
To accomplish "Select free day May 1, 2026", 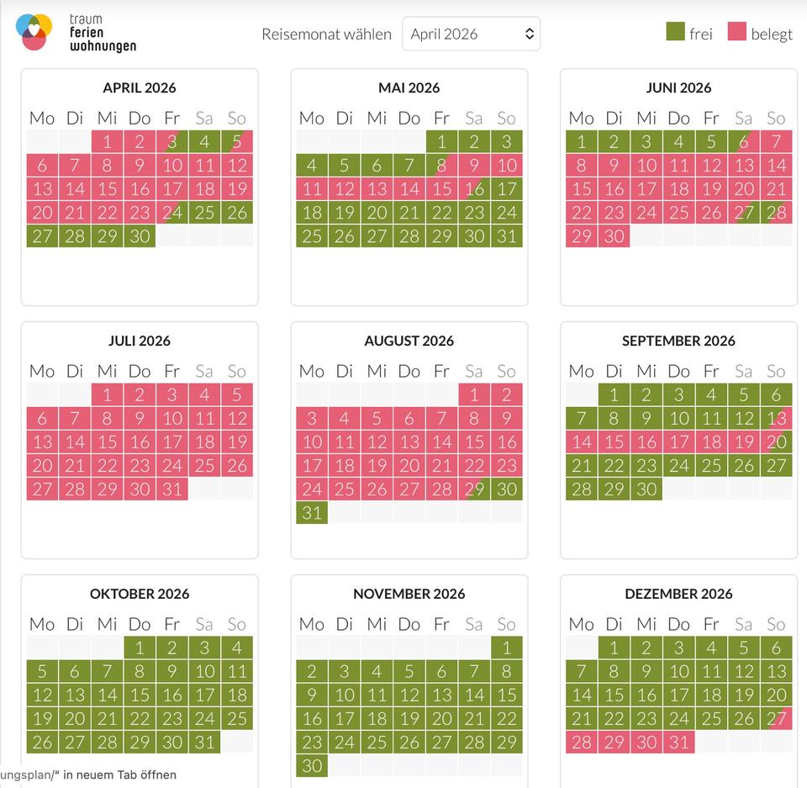I will 441,141.
